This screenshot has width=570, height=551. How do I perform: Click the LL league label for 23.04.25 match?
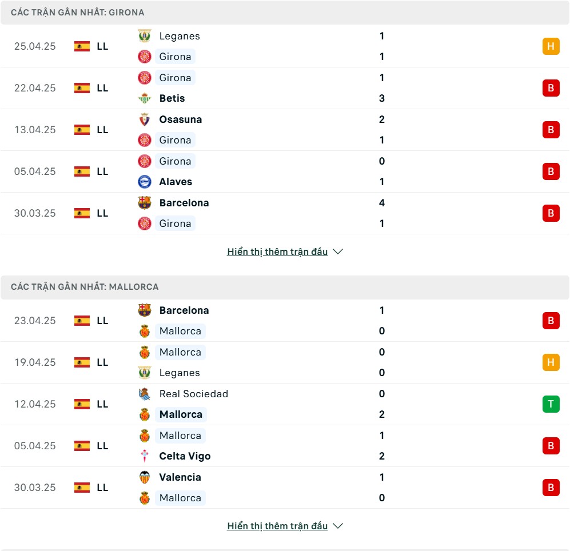click(102, 321)
